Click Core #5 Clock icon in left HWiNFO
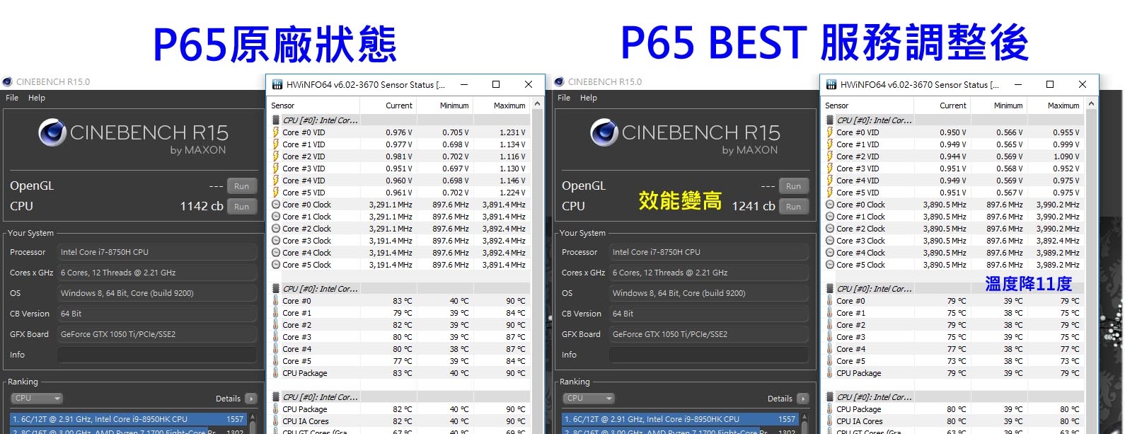1125x434 pixels. click(x=276, y=265)
